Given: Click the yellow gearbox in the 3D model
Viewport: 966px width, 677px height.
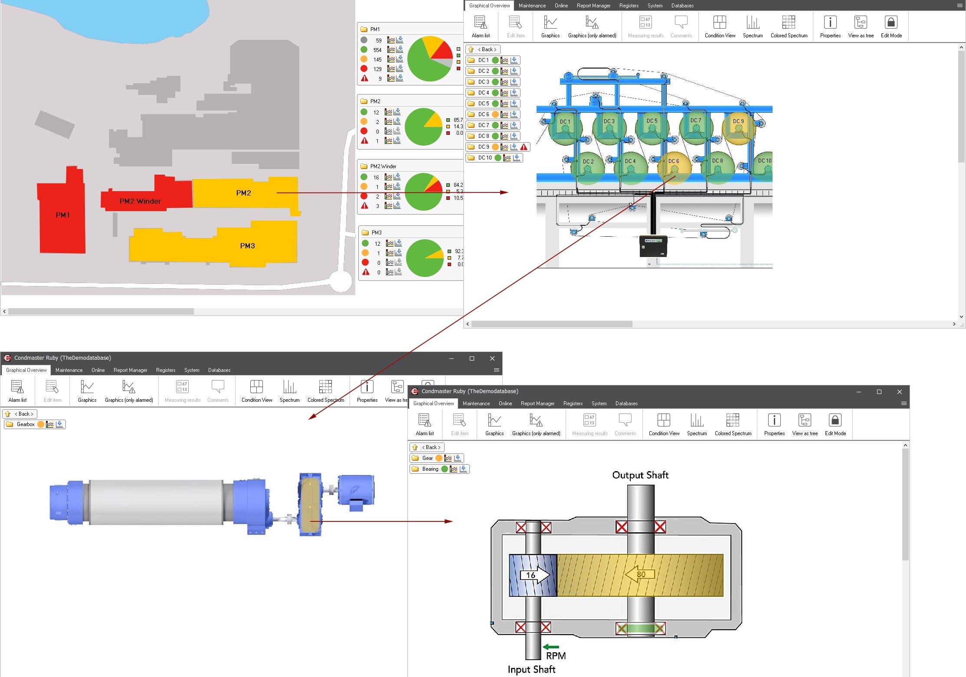Looking at the screenshot, I should pos(311,505).
